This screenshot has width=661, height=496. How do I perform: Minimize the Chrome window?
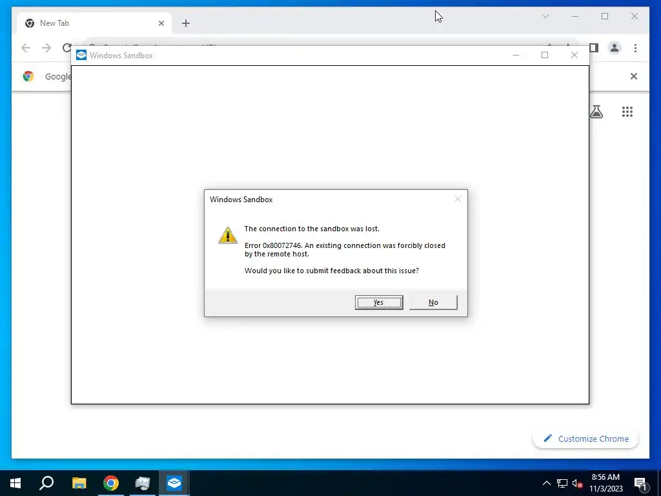(x=575, y=16)
